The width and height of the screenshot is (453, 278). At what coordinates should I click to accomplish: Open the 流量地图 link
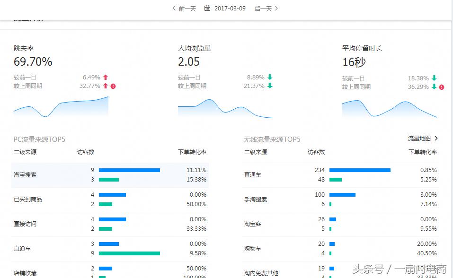point(419,139)
